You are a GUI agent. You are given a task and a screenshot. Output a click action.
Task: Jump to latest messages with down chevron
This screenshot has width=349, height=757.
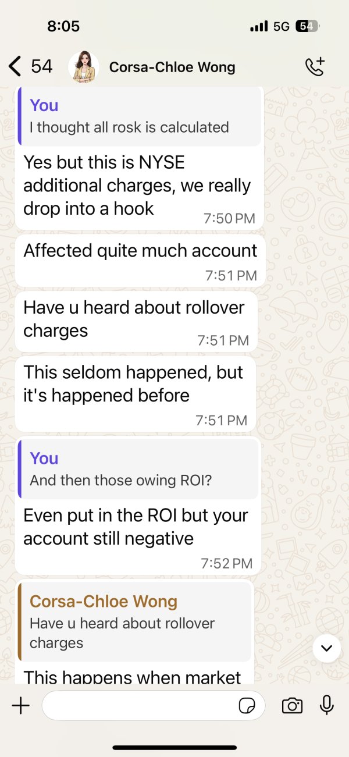click(x=327, y=648)
